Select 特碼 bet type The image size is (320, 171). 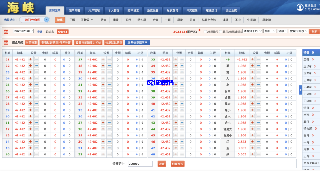point(60,20)
